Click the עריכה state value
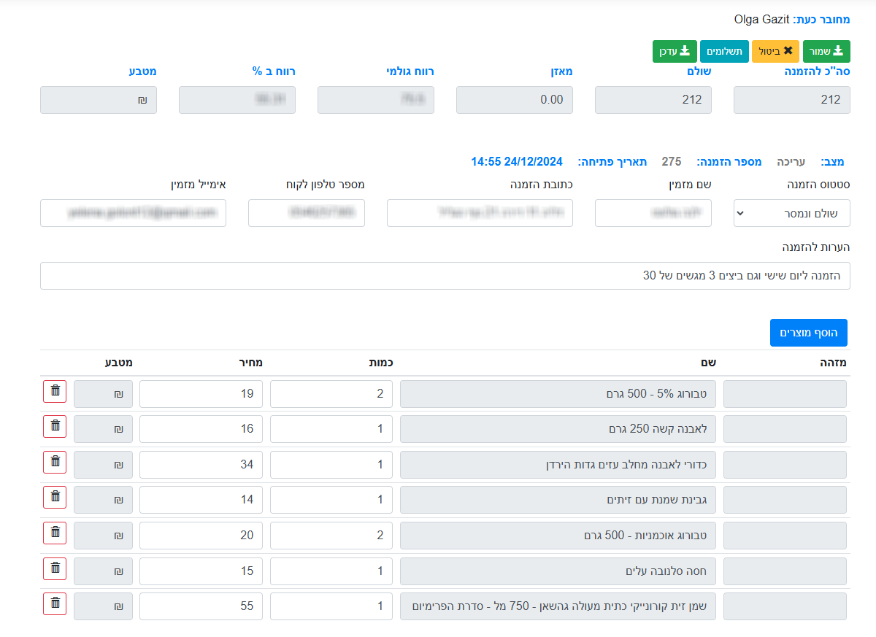 (x=791, y=161)
